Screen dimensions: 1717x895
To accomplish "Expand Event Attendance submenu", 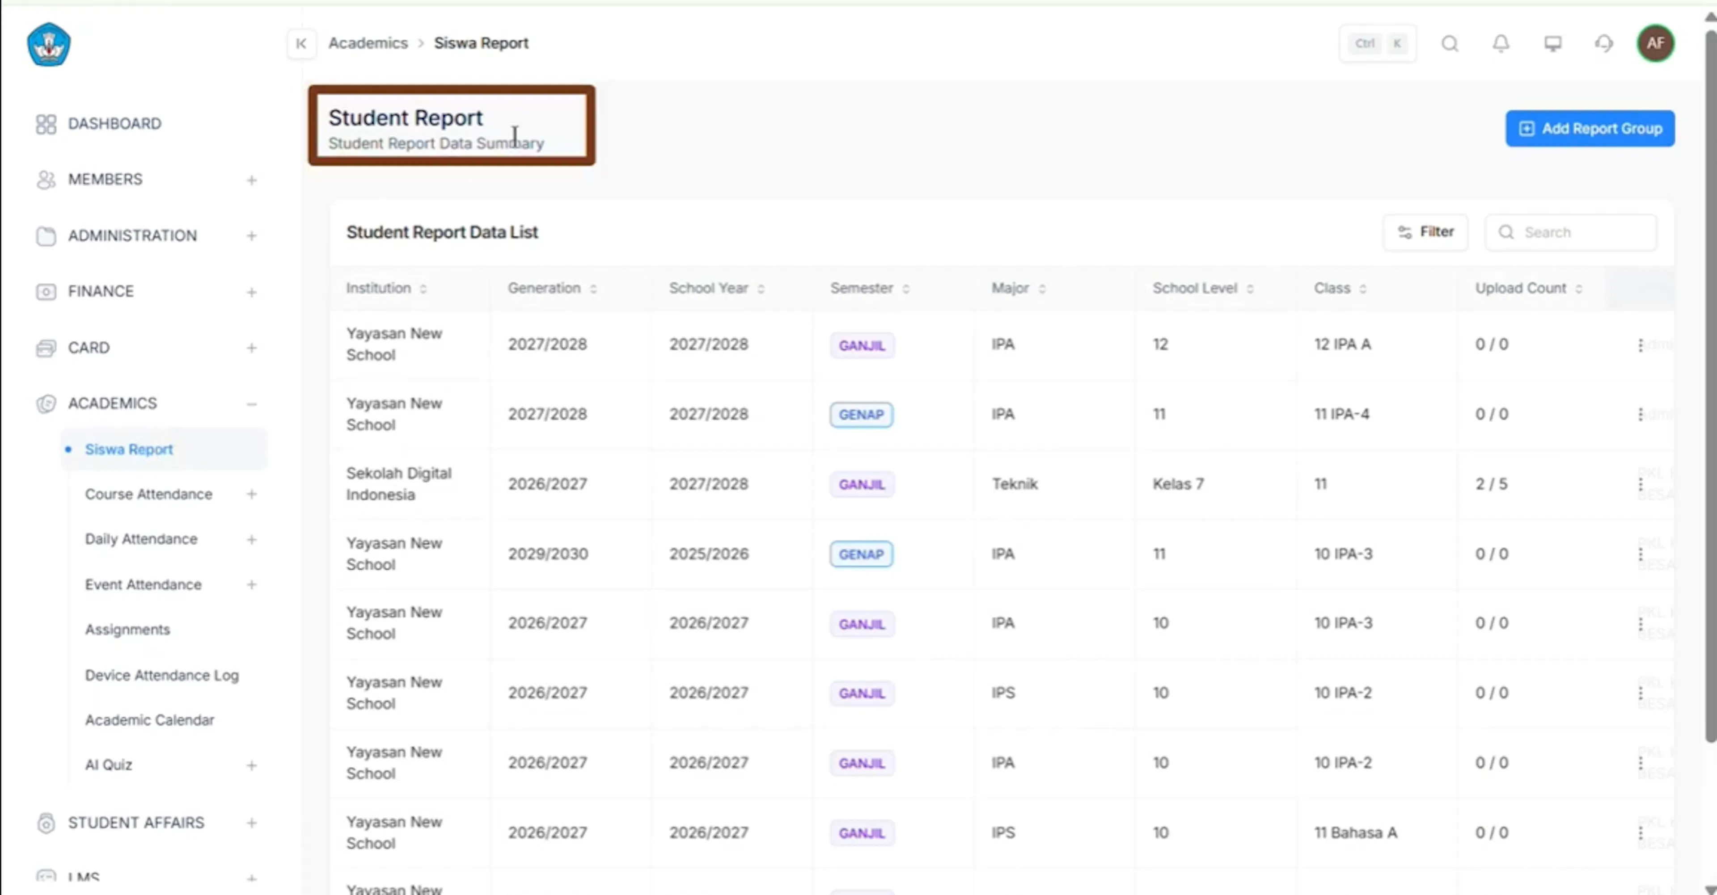I will [x=251, y=585].
